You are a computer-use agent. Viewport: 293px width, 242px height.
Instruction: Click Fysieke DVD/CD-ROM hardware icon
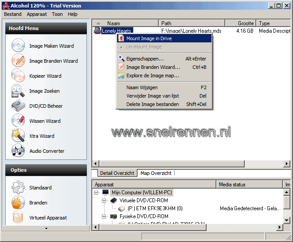[x=113, y=216]
